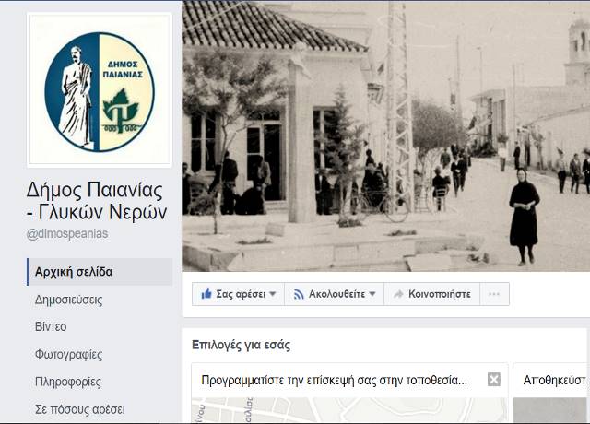
Task: Open the Αποθηκεύστ suggestion card
Action: pos(551,393)
